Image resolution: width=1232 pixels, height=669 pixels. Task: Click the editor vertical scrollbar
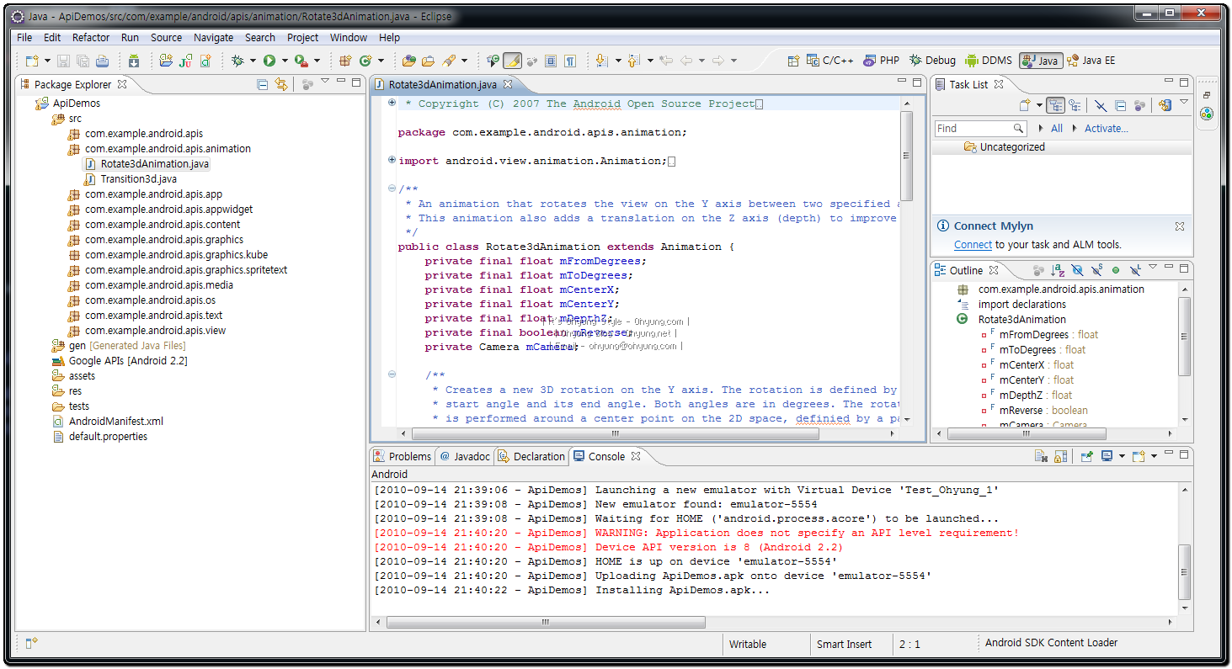[907, 155]
